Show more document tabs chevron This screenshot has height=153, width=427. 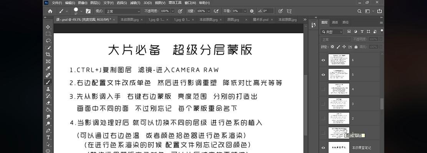(305, 20)
